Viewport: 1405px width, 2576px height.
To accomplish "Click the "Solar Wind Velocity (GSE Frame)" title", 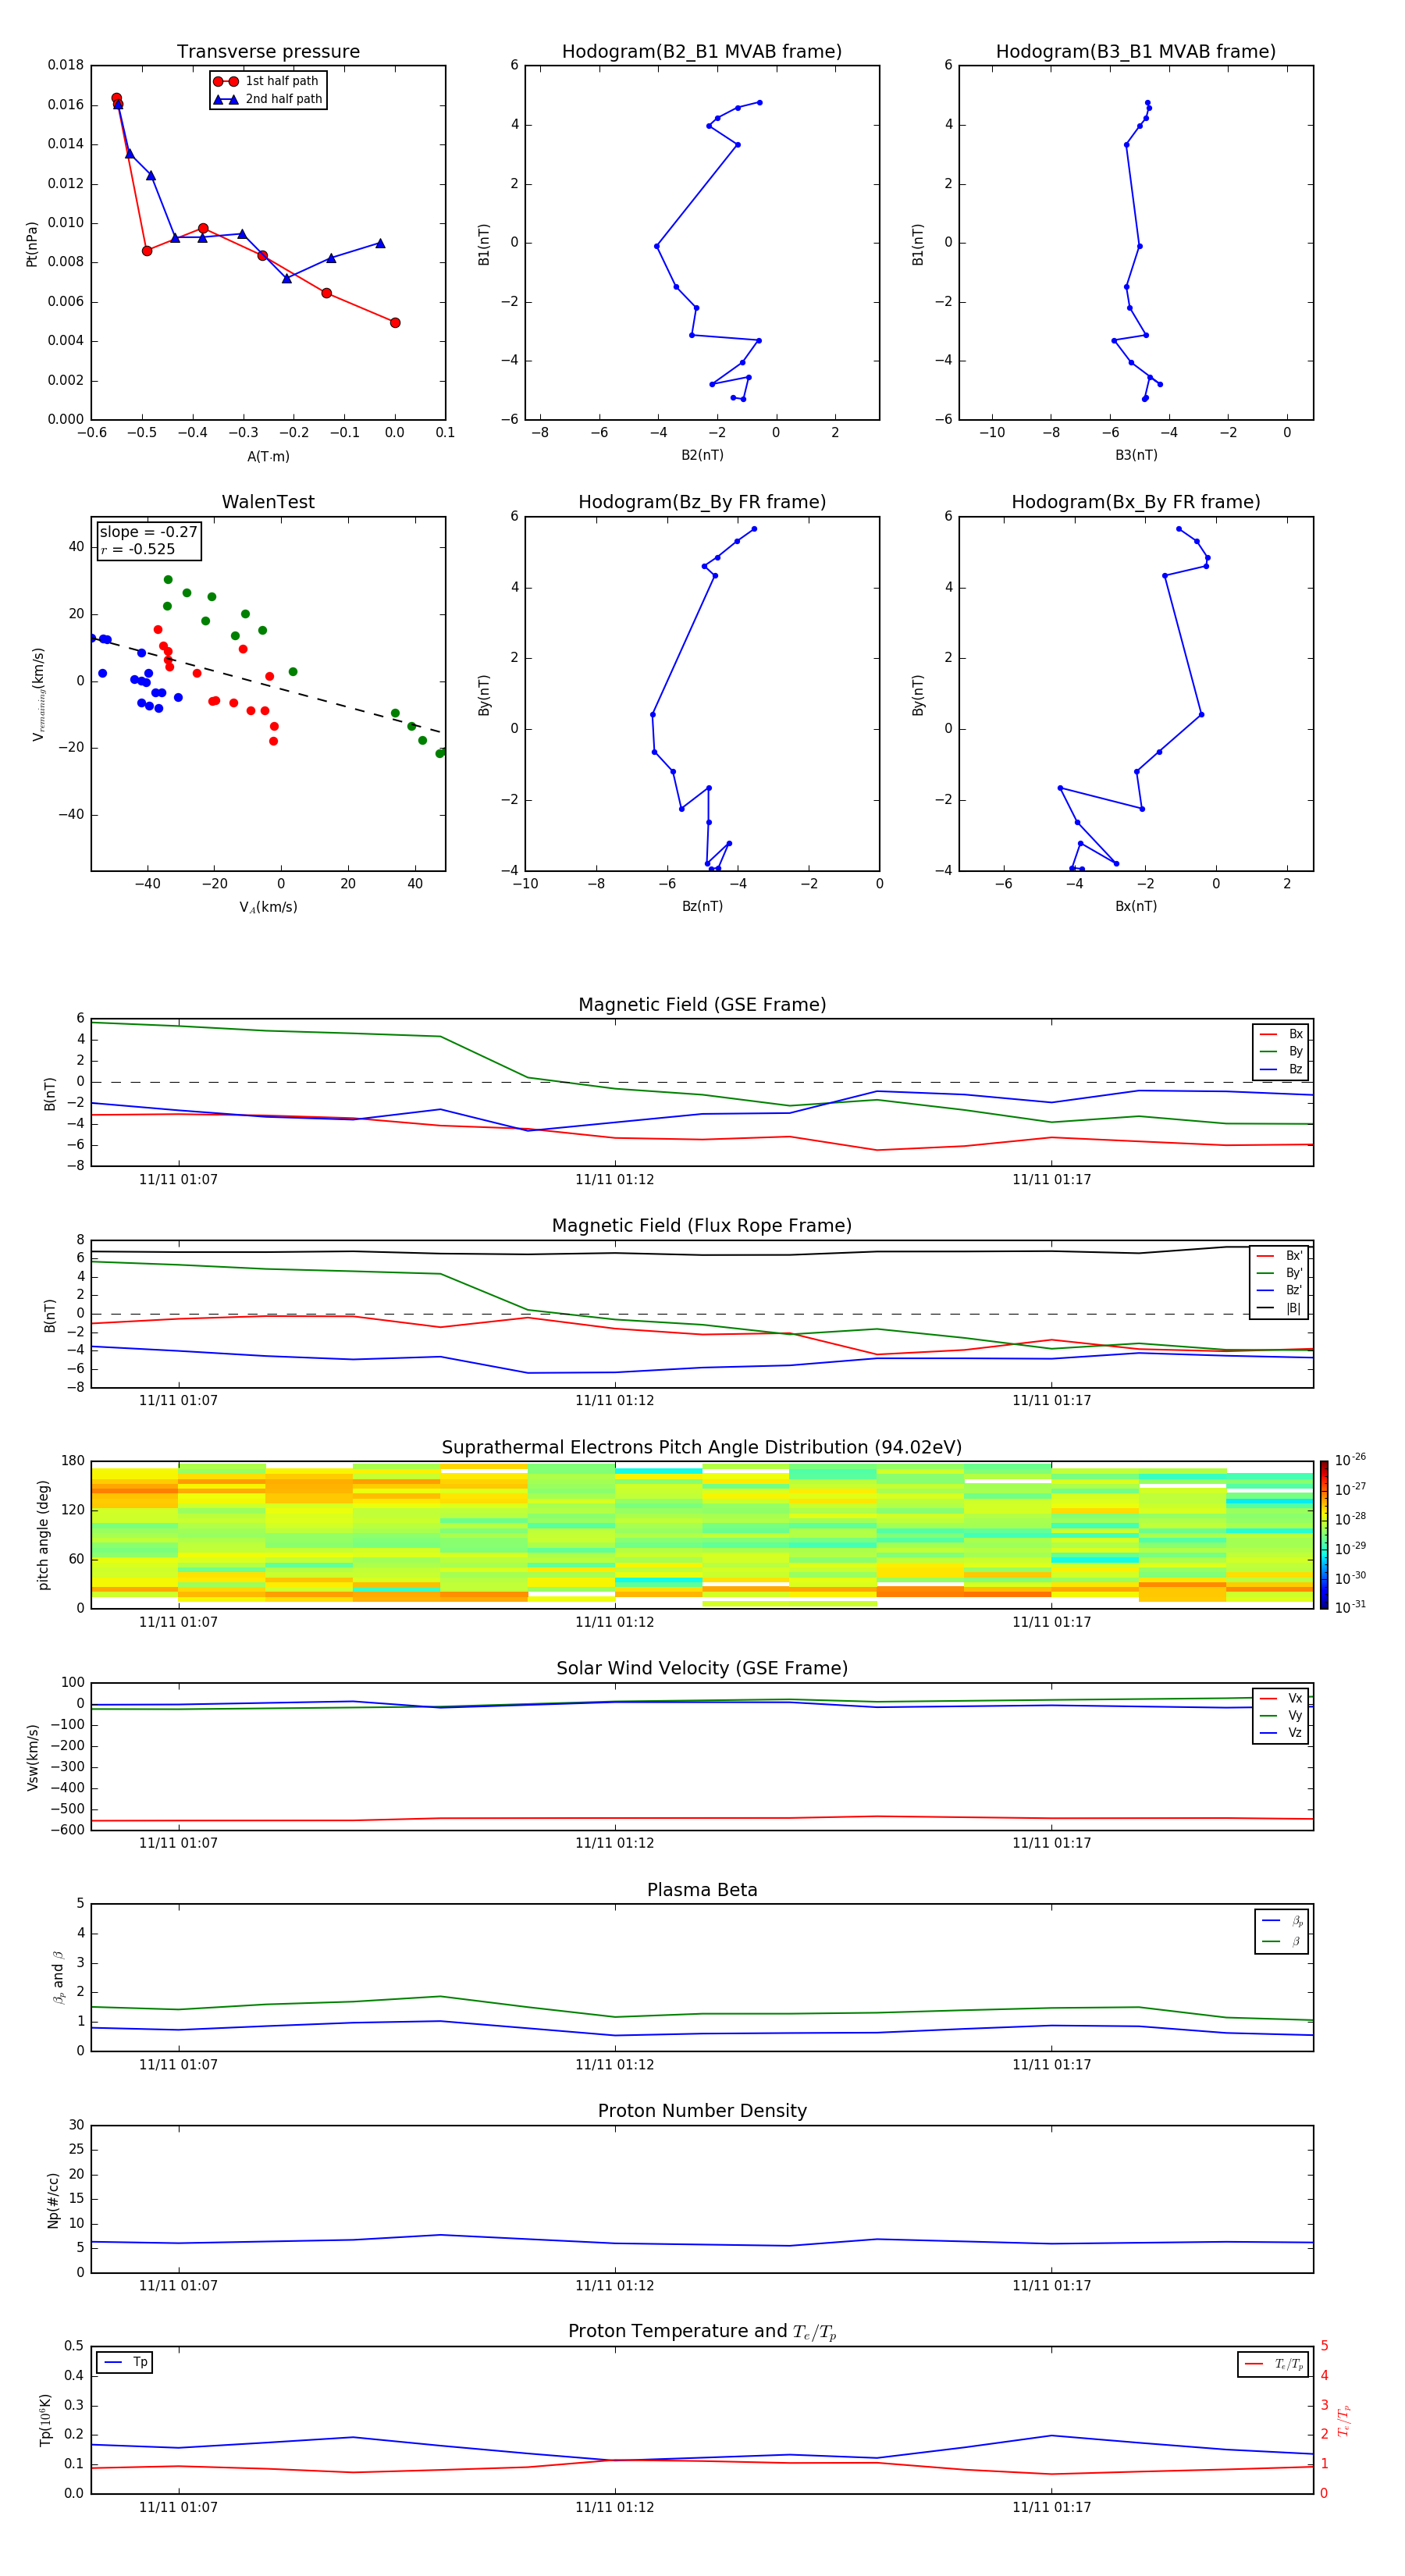I will (x=702, y=1669).
